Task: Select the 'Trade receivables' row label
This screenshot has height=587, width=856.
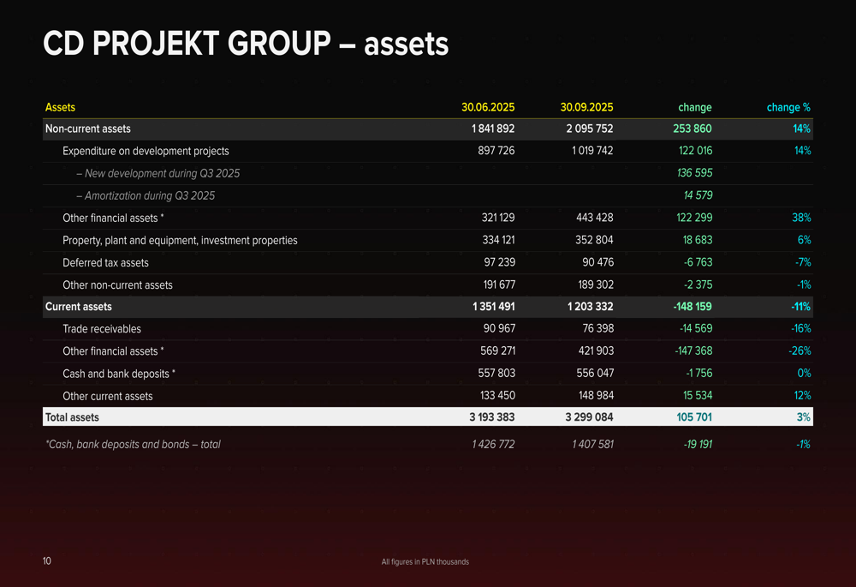Action: [102, 329]
